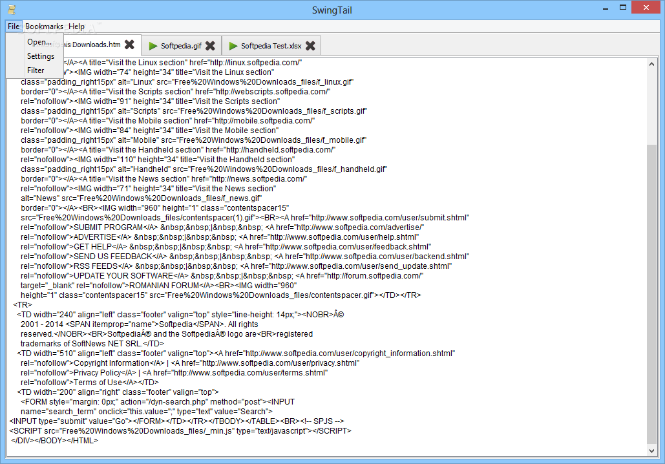The height and width of the screenshot is (464, 665).
Task: Click the line with 'name="search_term"'
Action: coord(146,412)
